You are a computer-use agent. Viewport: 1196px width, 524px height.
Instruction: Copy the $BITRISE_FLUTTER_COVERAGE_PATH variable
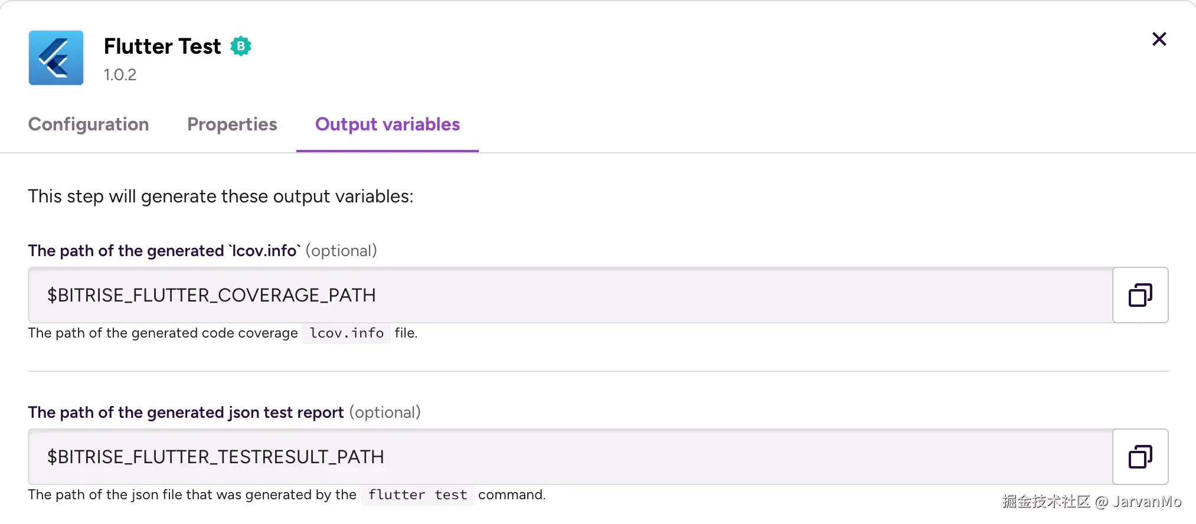point(1140,295)
